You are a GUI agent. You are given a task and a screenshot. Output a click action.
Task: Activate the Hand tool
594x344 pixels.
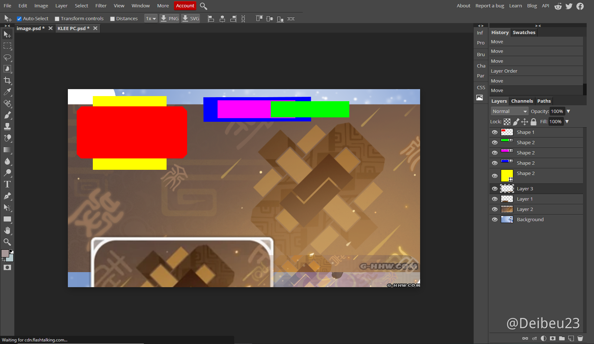7,230
